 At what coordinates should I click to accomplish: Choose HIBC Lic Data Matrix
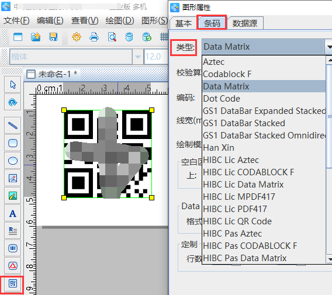264,185
